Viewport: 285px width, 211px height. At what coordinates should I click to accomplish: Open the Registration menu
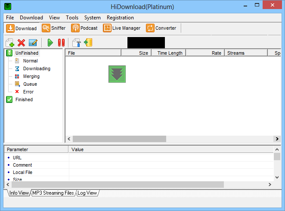(120, 18)
